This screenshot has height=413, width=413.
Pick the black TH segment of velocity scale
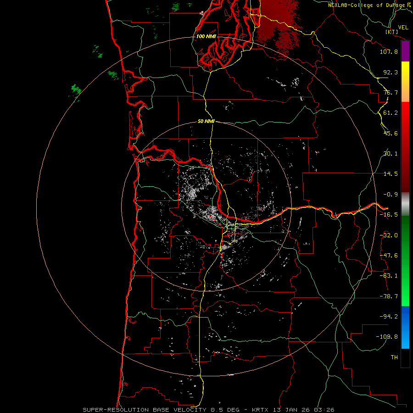click(405, 357)
